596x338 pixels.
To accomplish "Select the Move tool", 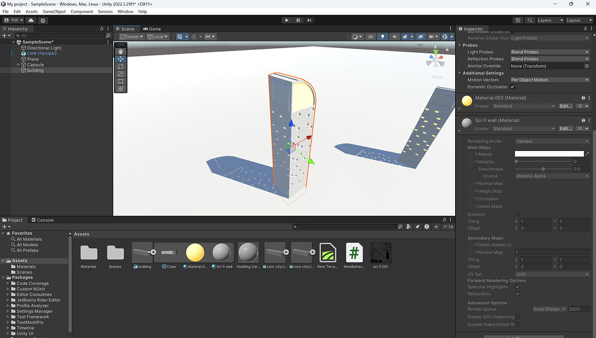I will 120,59.
